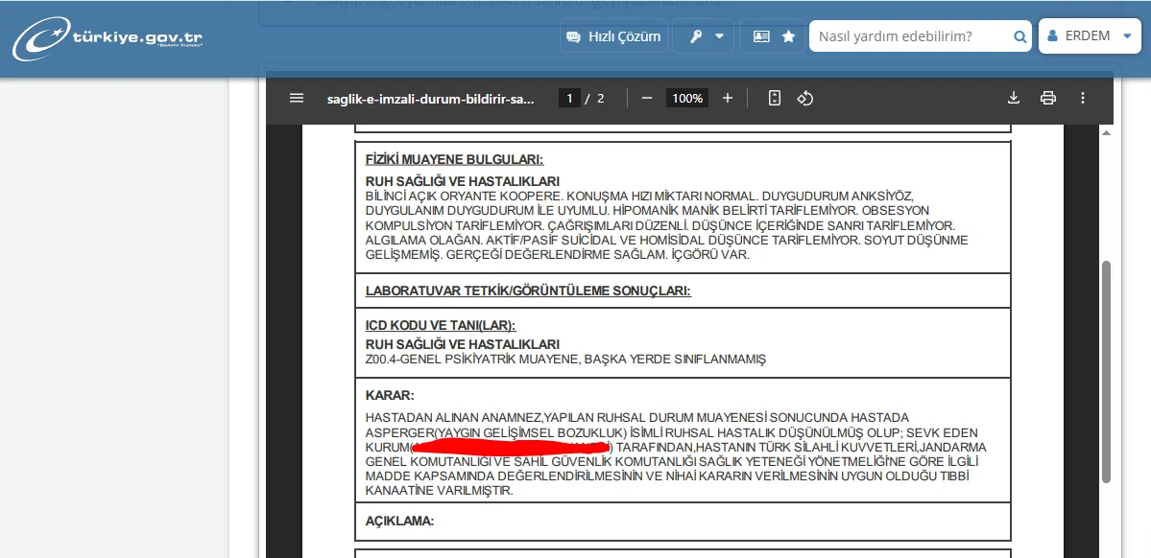The image size is (1151, 558).
Task: Open the türkiye.gov.tr home logo
Action: 108,38
